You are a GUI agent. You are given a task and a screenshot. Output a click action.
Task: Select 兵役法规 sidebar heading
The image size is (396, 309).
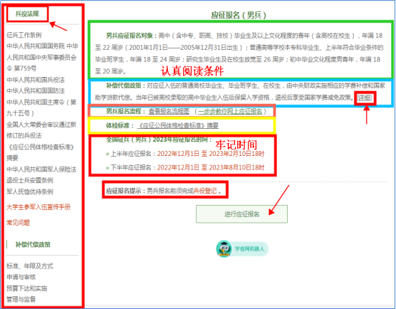(x=27, y=14)
